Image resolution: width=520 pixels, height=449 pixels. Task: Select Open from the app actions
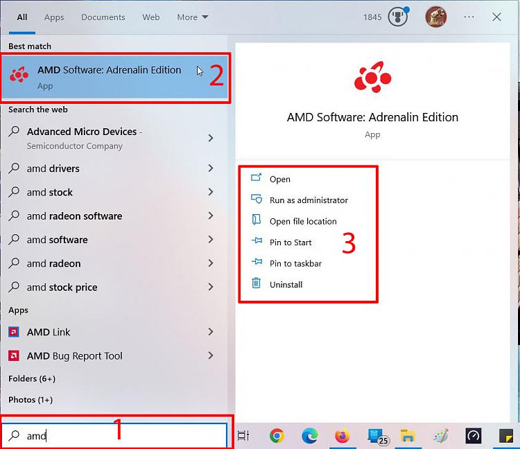[x=280, y=179]
